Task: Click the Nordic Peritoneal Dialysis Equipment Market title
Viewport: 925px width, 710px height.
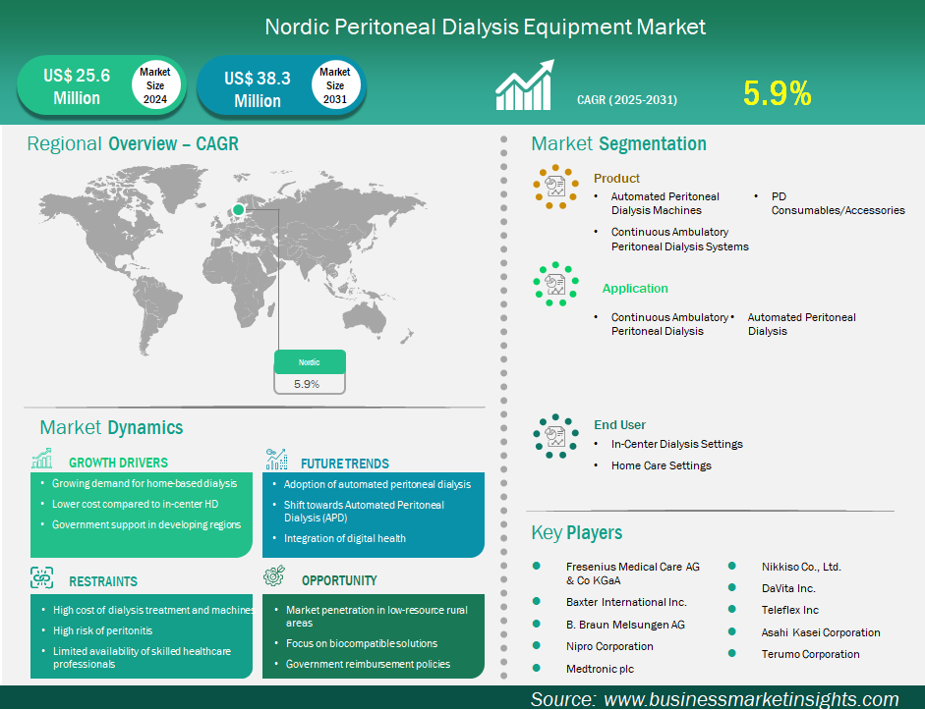Action: point(485,27)
